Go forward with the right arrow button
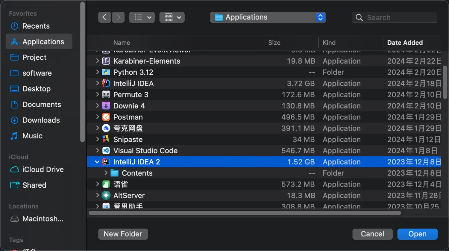 coord(118,17)
